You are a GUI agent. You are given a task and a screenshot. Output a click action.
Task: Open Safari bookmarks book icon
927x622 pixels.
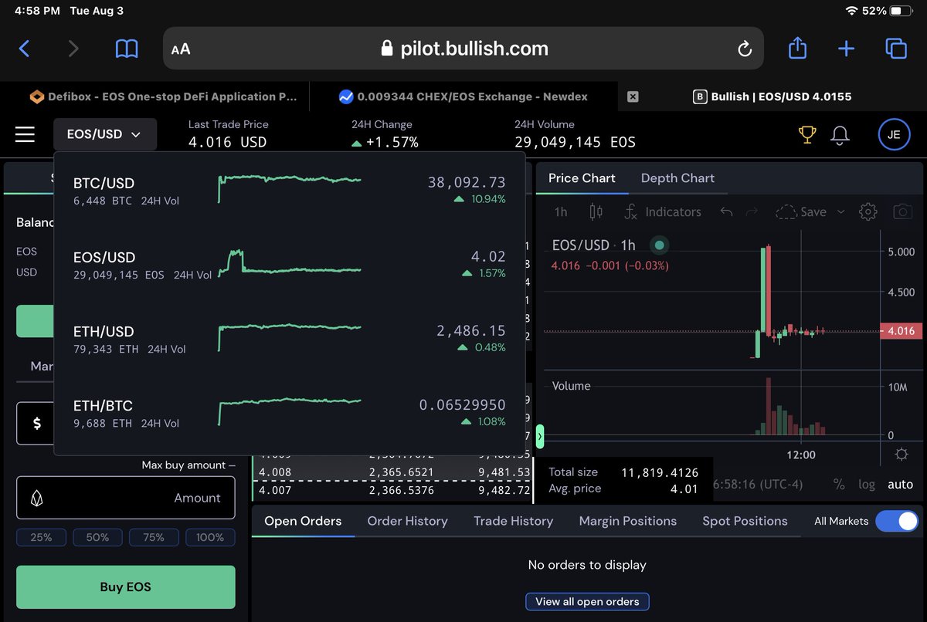pyautogui.click(x=127, y=49)
